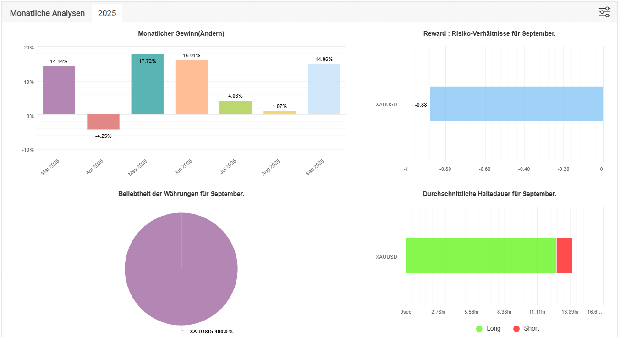
Task: Select the May 2025 teal bar
Action: (x=147, y=85)
